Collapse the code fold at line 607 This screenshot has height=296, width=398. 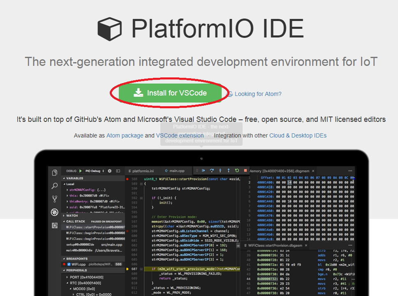(x=141, y=269)
